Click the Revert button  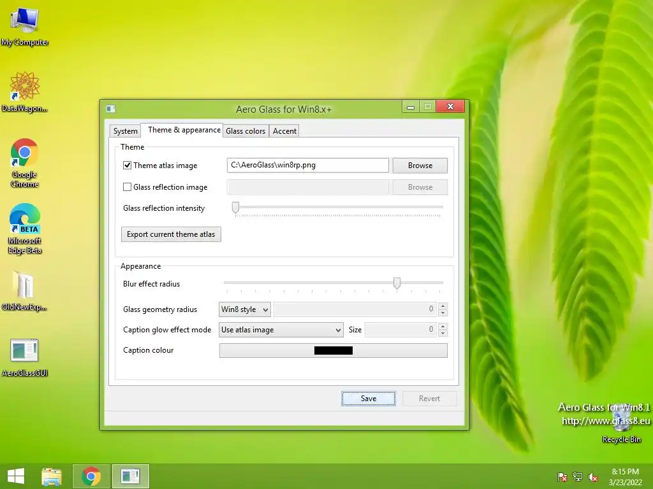[429, 399]
